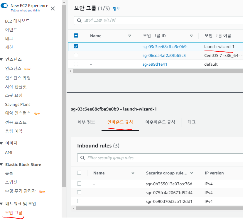This screenshot has width=243, height=219.
Task: Open 태그 in the sidebar
Action: point(9,38)
